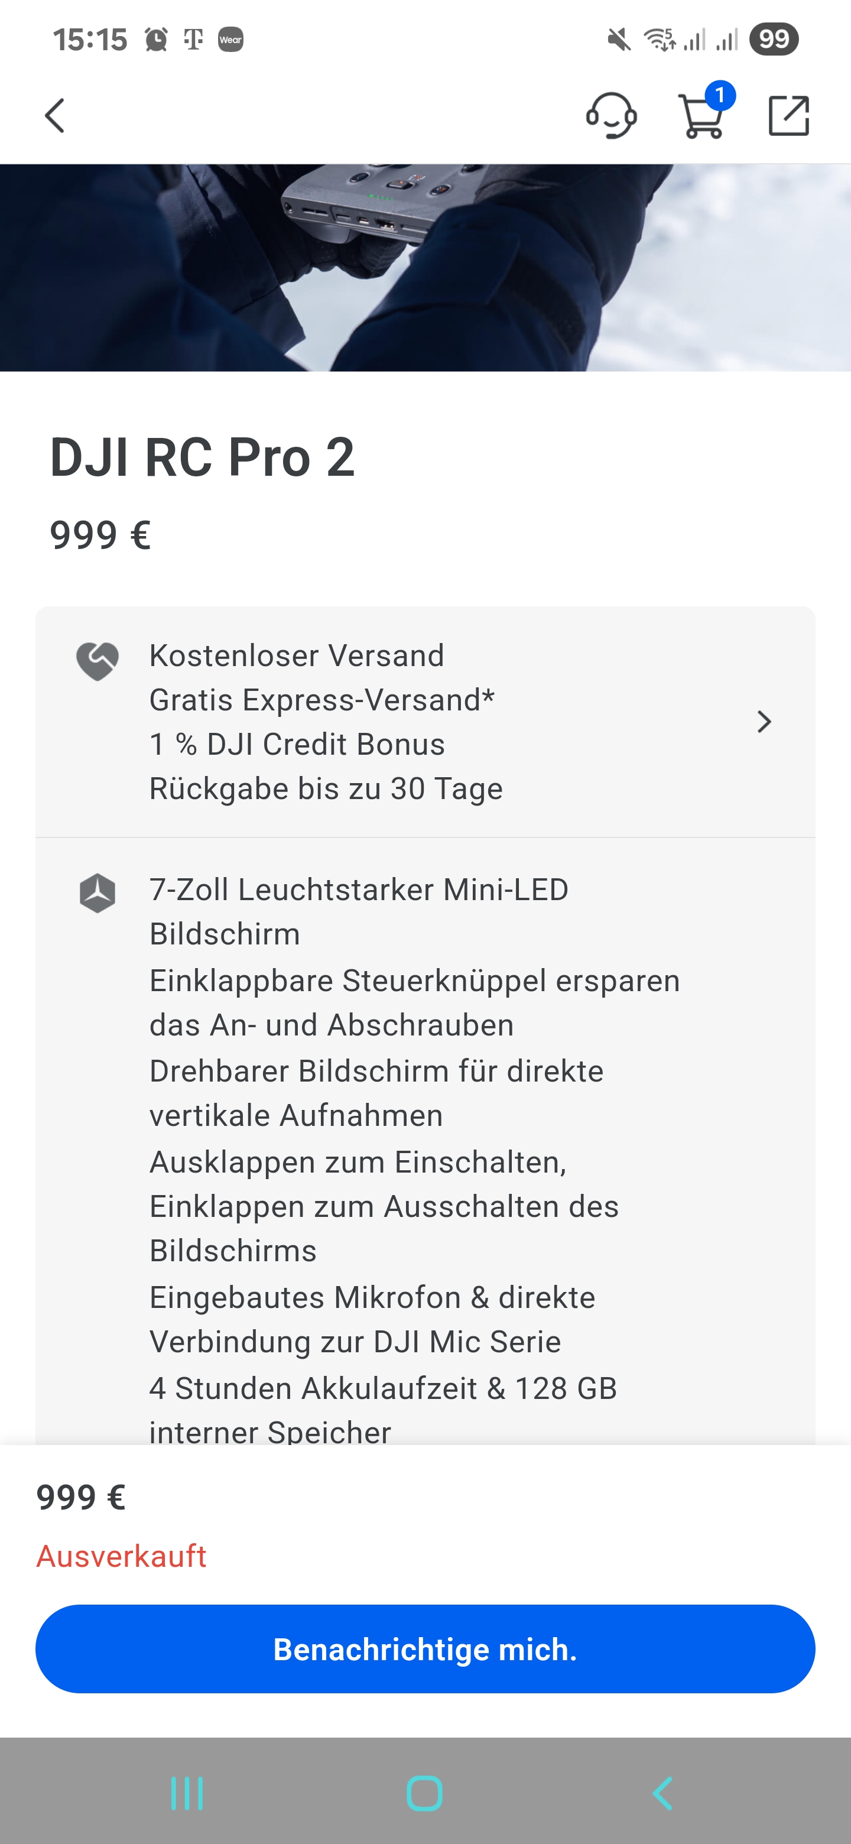Image resolution: width=851 pixels, height=1844 pixels.
Task: Tap the share icon in header
Action: (789, 116)
